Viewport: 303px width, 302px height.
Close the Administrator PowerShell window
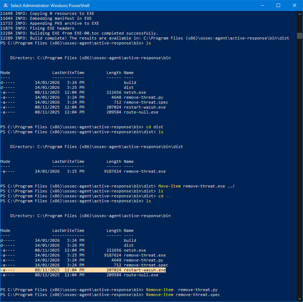pos(294,5)
